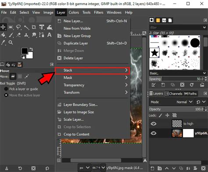Add new layer from Layers panel bottom
Screen dimensions: 208x172
click(x=152, y=168)
